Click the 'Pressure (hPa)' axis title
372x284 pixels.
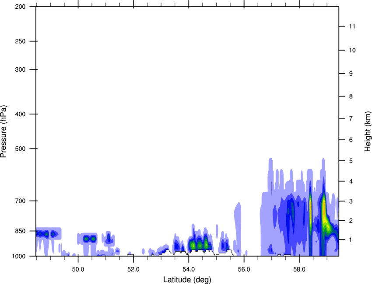pos(4,132)
